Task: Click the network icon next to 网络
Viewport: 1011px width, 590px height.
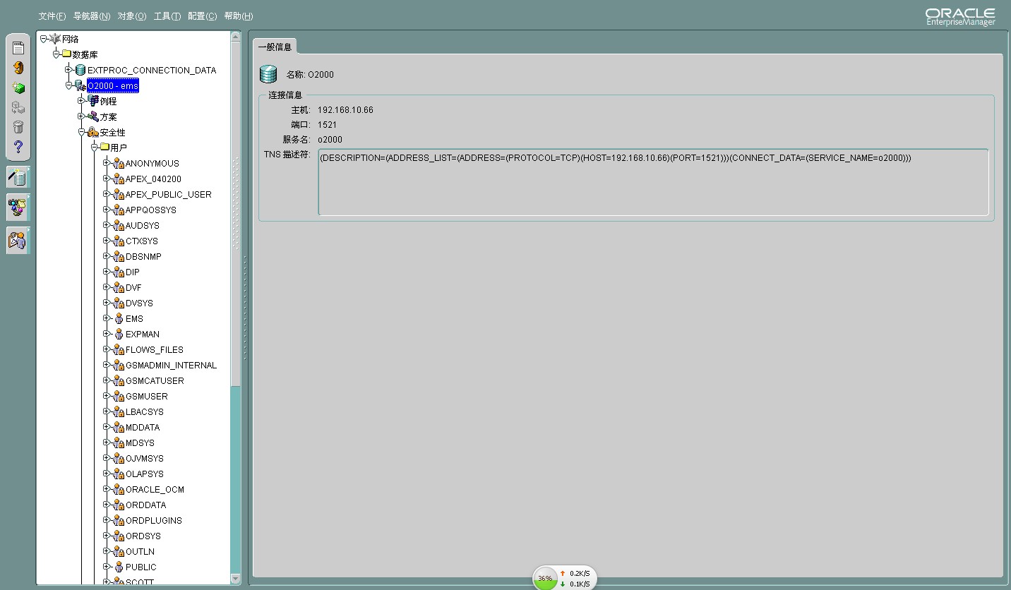Action: pyautogui.click(x=55, y=39)
